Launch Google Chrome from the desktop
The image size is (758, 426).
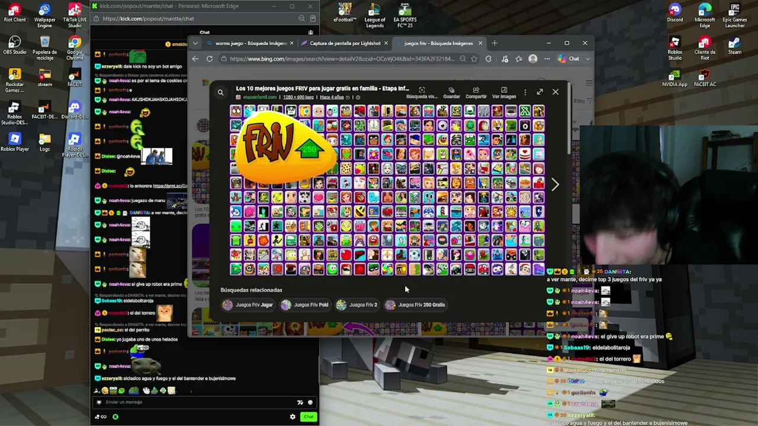[75, 49]
